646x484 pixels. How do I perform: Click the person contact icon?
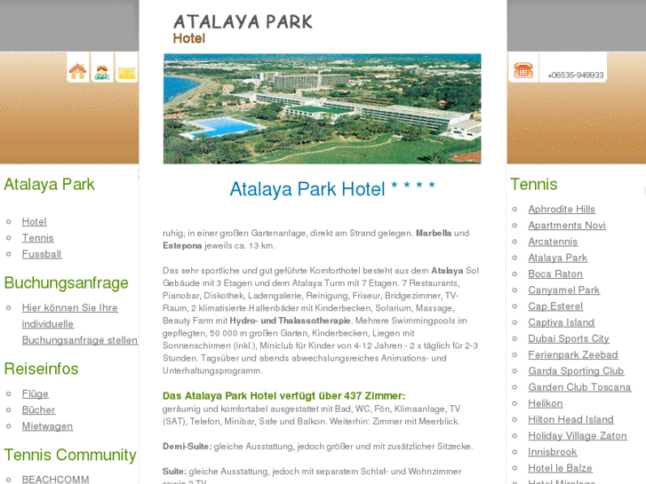click(102, 72)
